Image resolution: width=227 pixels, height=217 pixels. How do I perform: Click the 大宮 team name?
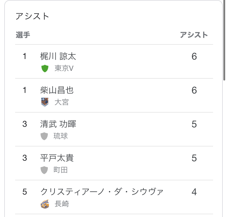[x=61, y=102]
